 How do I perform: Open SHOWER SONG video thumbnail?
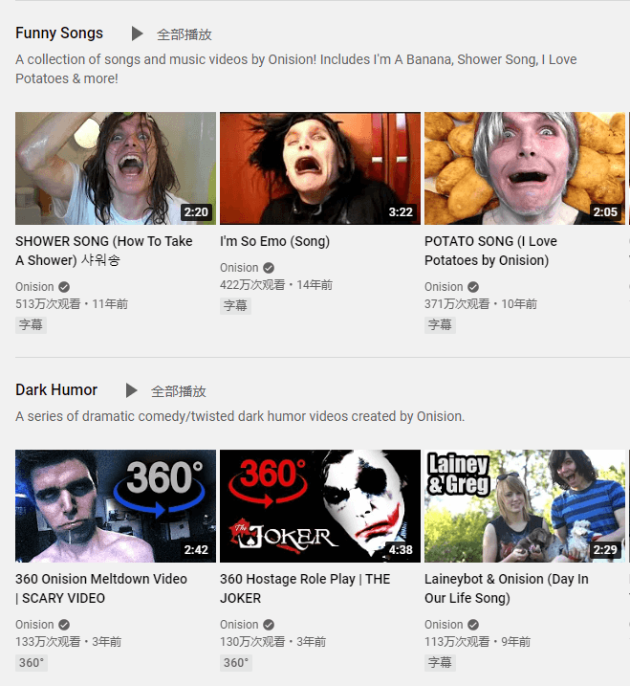point(116,168)
